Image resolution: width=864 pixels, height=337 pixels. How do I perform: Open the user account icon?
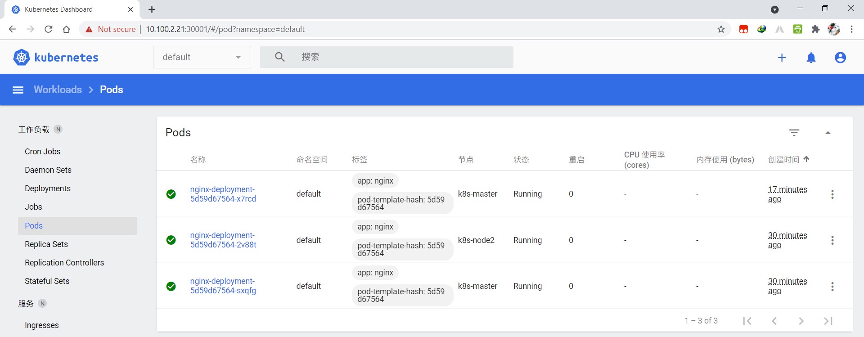tap(840, 58)
